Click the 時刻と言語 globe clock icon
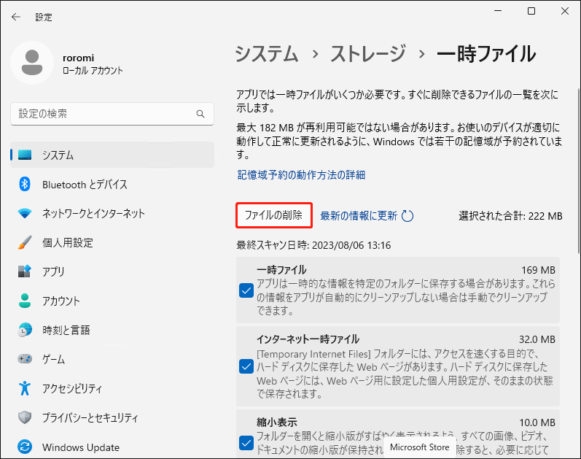 pyautogui.click(x=25, y=330)
